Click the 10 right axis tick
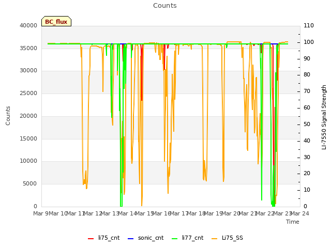The image size is (331, 248). 307,190
